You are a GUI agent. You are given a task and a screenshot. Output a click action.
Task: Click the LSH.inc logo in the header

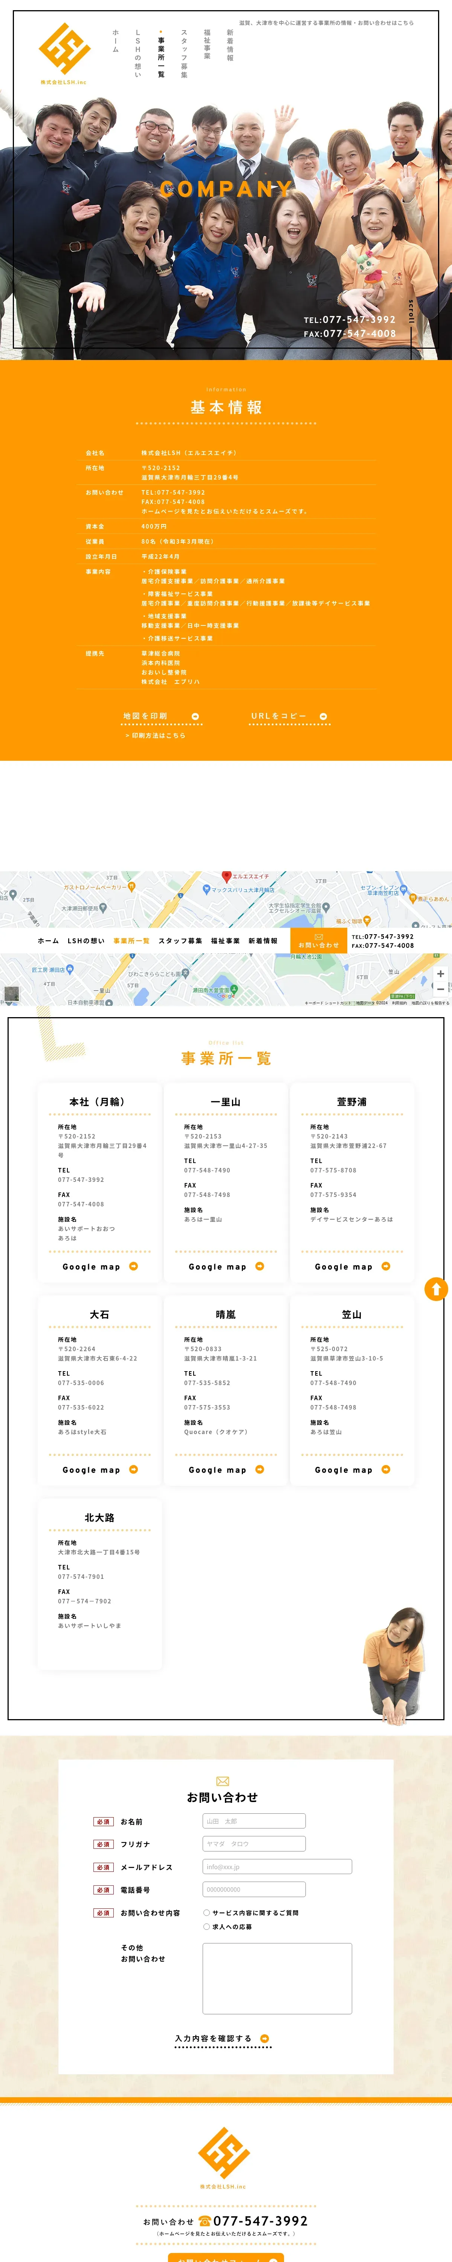tap(64, 54)
